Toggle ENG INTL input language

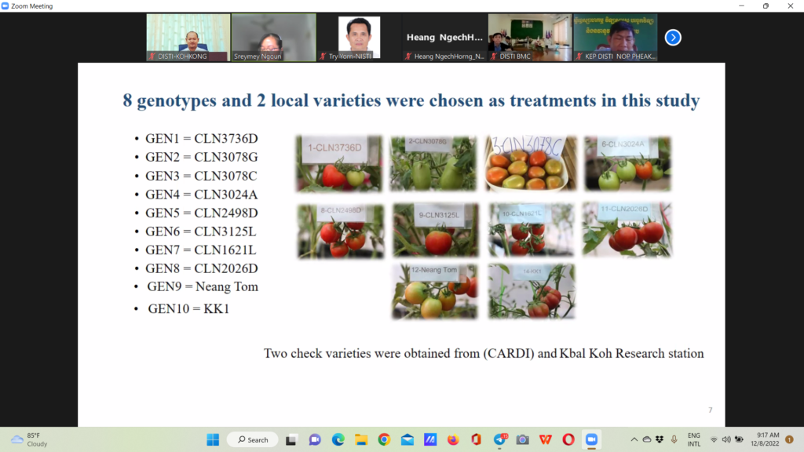(694, 439)
